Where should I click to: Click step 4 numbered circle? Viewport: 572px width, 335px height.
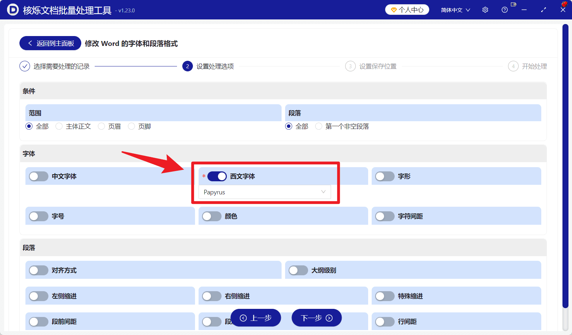point(513,66)
